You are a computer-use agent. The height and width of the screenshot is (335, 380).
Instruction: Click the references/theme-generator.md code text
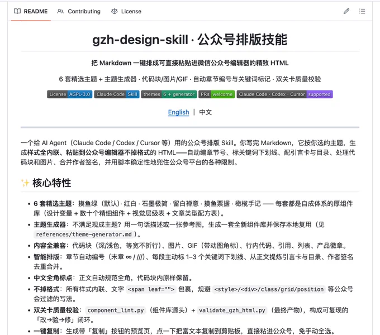click(x=84, y=234)
